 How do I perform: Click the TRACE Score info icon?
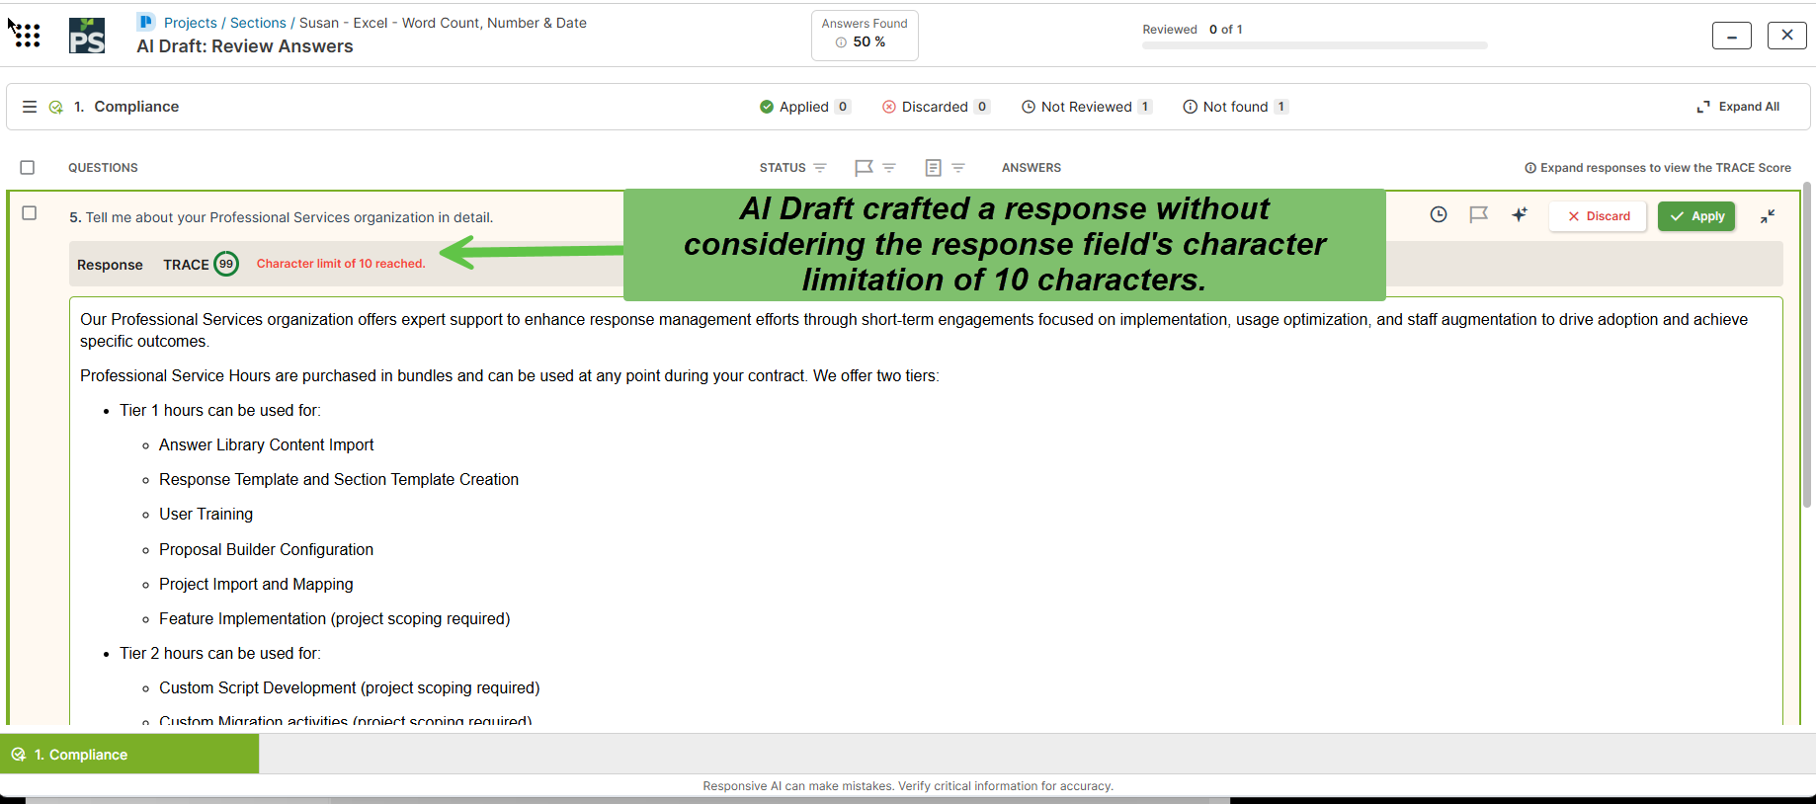(1530, 168)
